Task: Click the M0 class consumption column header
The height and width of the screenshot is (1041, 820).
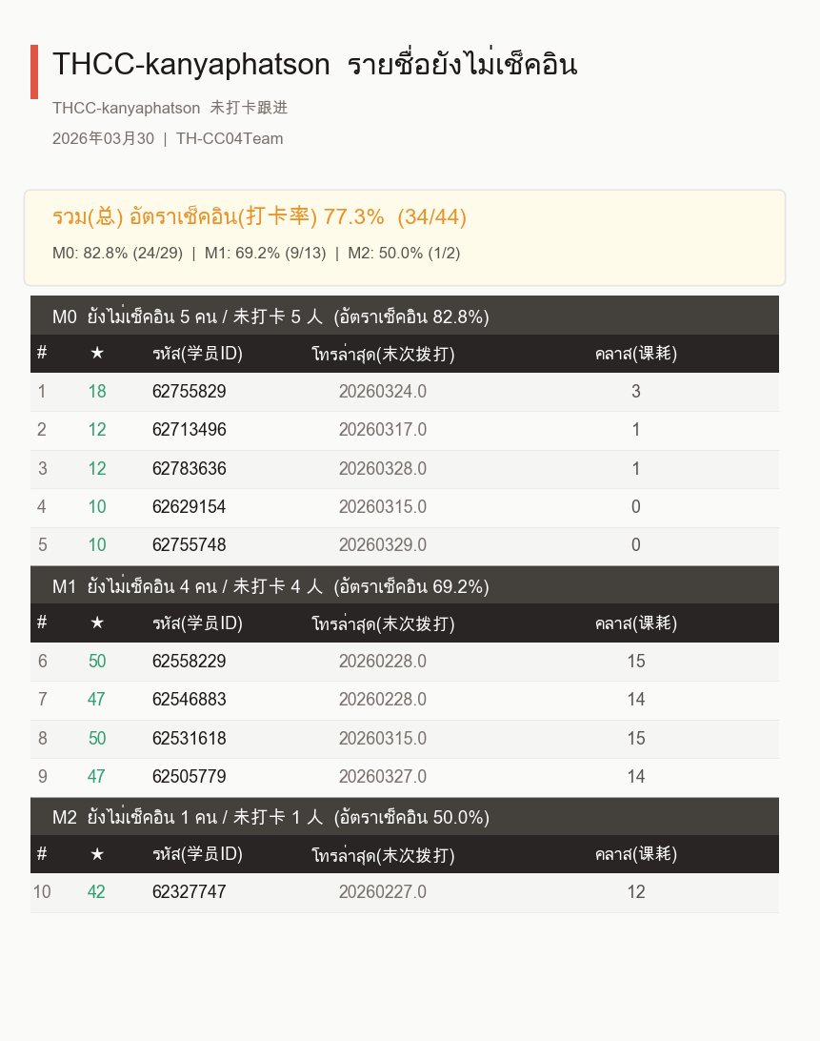Action: pos(635,353)
